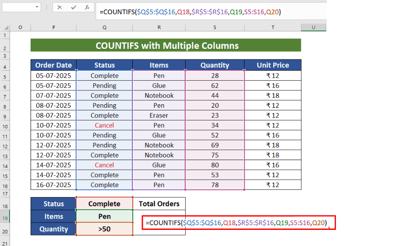The height and width of the screenshot is (246, 394).
Task: Select column S header
Action: 214,27
